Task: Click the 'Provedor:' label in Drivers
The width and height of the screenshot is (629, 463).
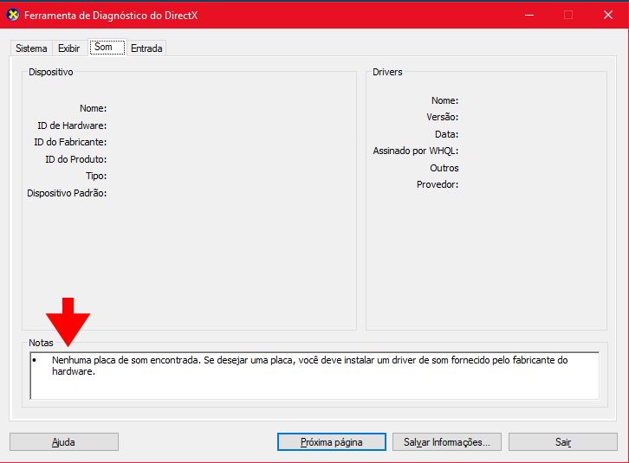Action: tap(438, 184)
